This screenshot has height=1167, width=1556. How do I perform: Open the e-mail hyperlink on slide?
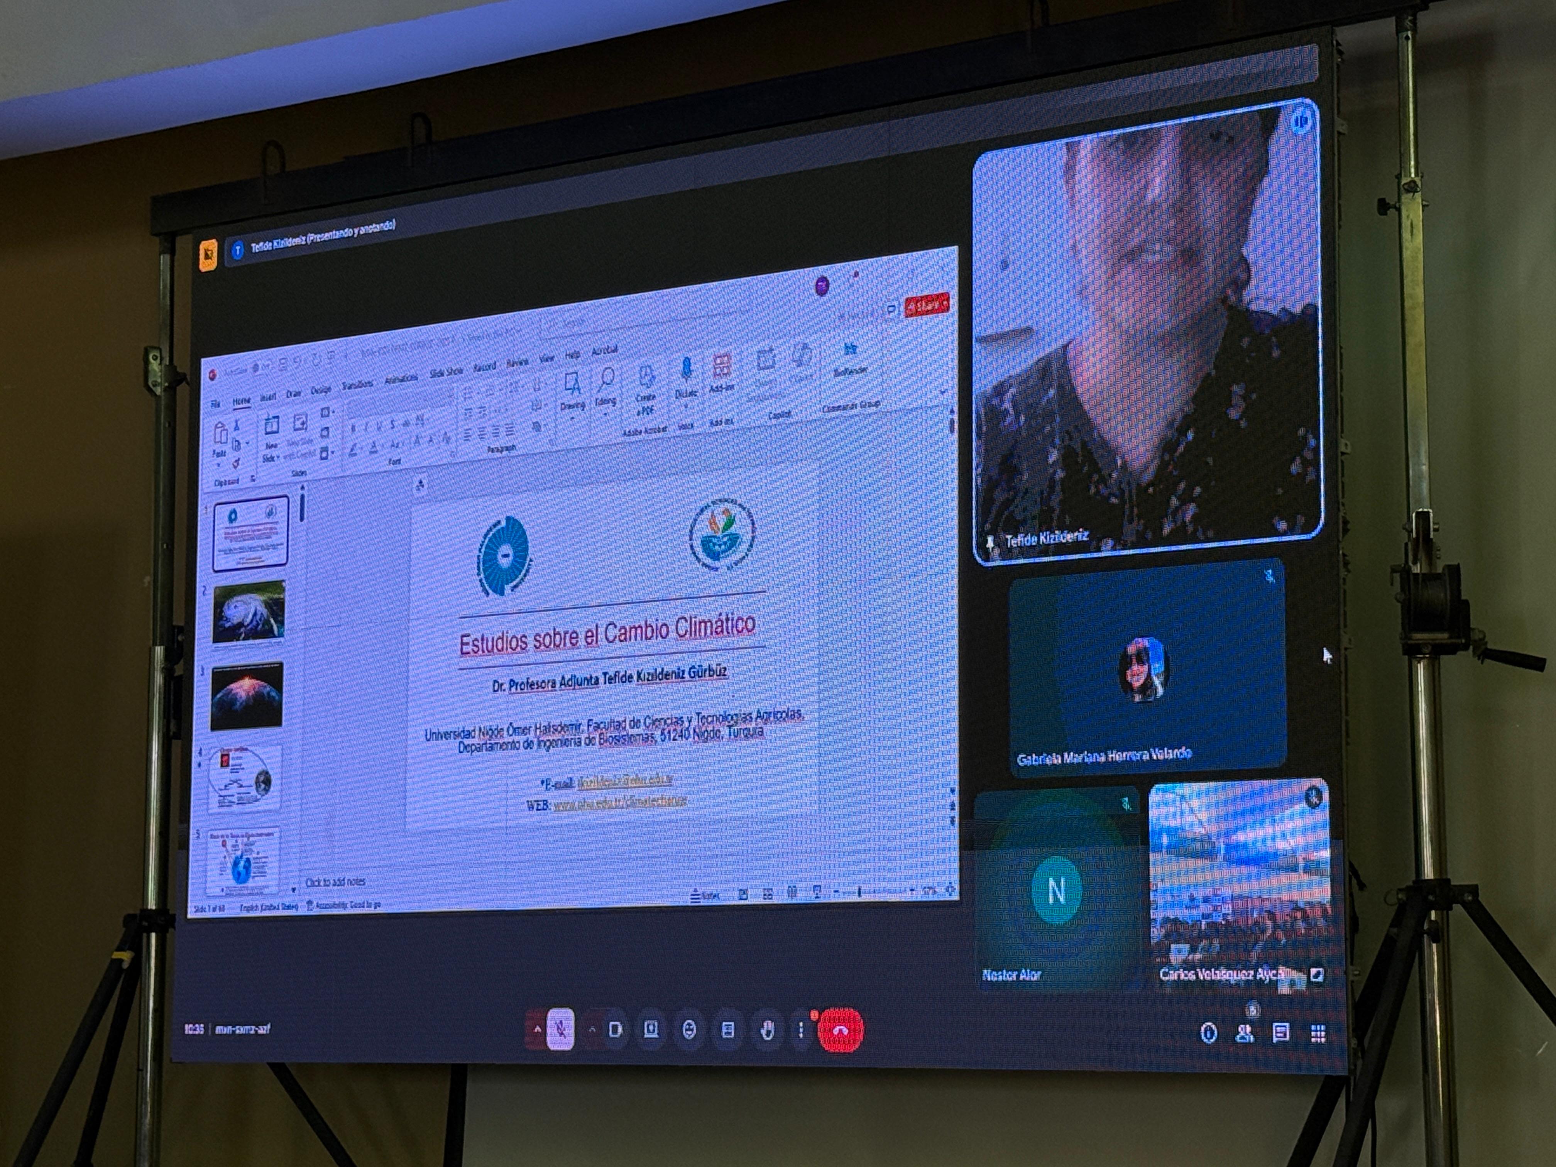(625, 781)
